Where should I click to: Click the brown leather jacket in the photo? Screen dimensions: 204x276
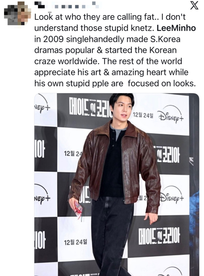pos(115,164)
